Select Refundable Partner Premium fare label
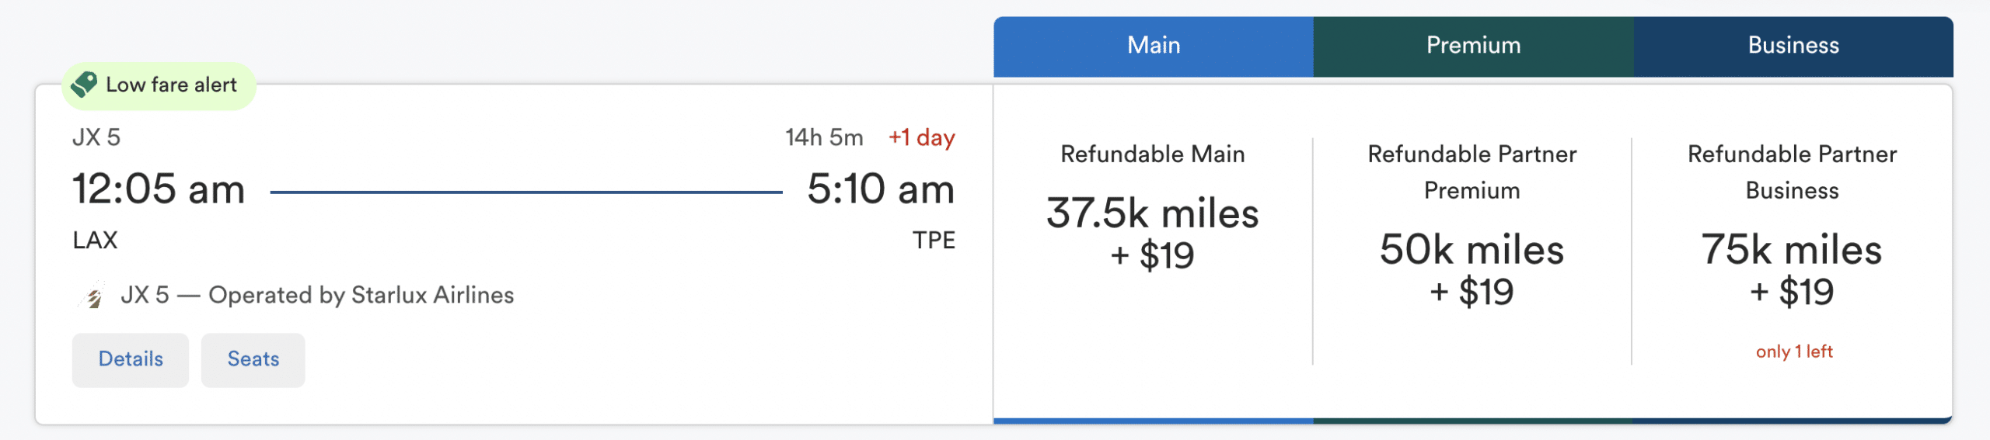This screenshot has width=1990, height=440. [x=1472, y=172]
